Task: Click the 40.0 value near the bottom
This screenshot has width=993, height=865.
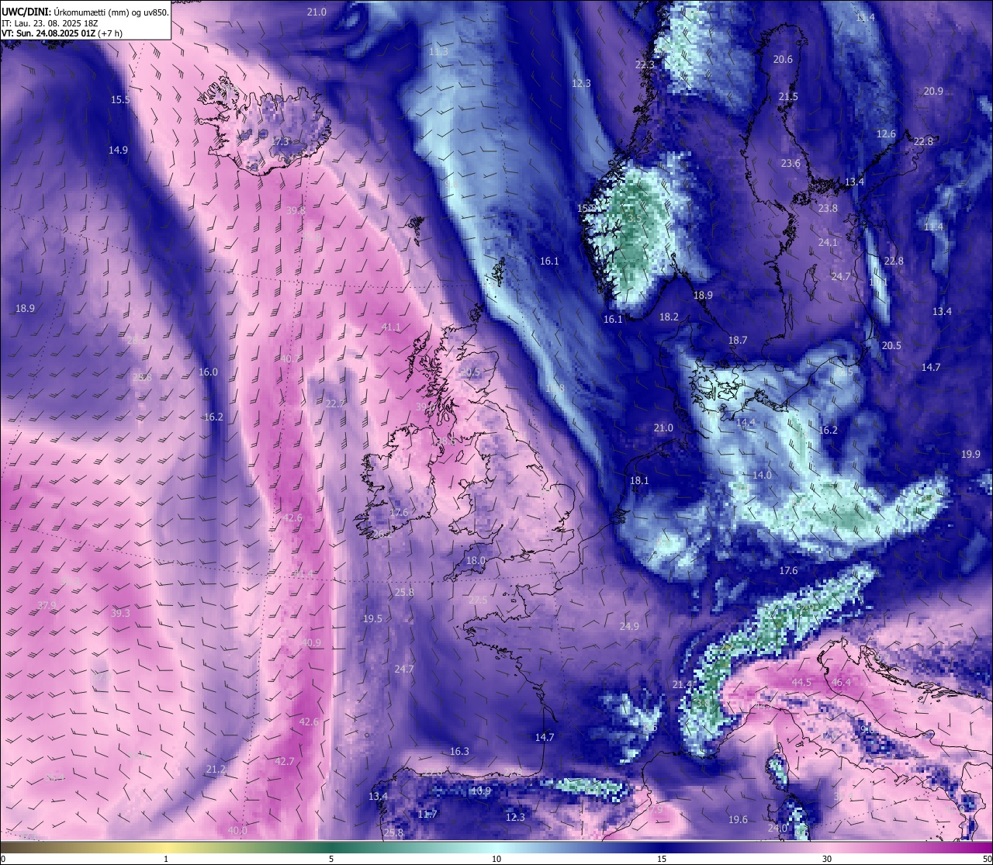Action: tap(237, 830)
